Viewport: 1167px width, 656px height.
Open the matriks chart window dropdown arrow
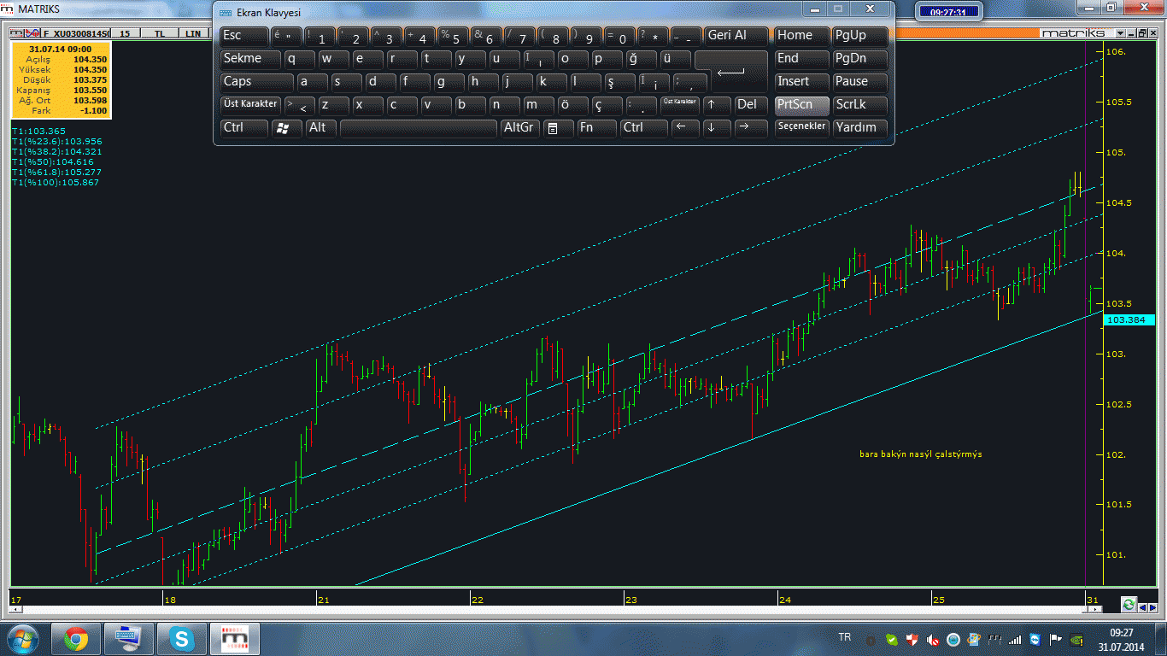1120,32
